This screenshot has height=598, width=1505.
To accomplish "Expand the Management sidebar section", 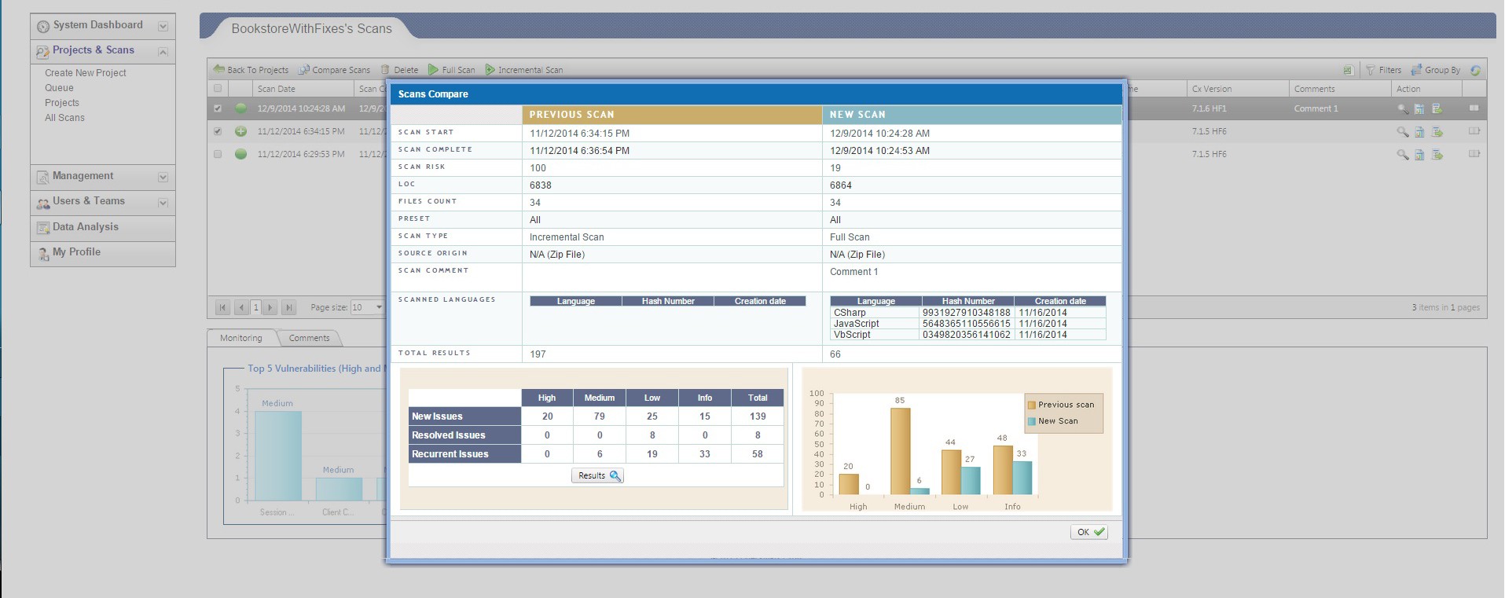I will pos(163,177).
